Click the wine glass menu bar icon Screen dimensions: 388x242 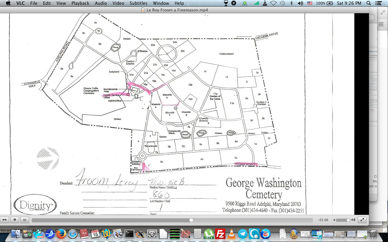click(226, 3)
